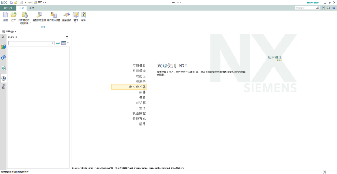Open the 窗口 menu in the title bar

click(x=39, y=2)
